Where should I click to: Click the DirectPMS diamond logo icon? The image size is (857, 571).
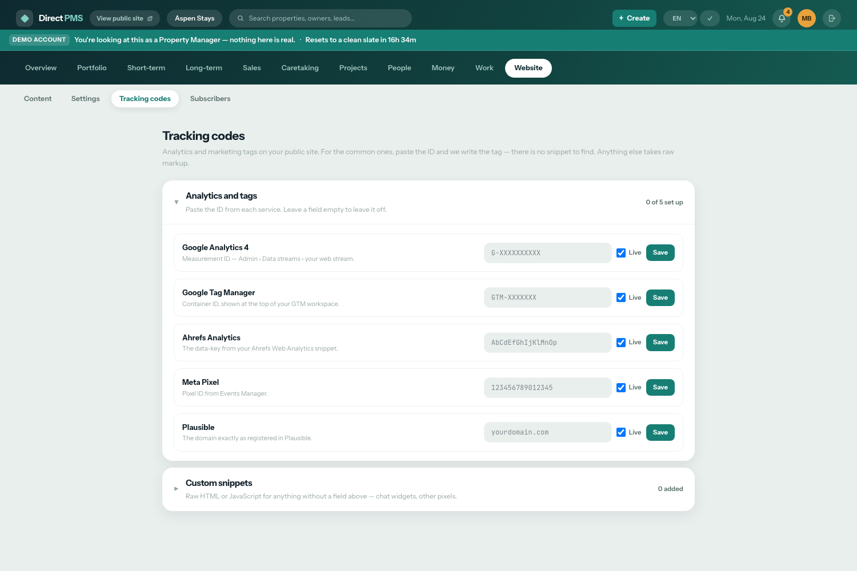pos(25,18)
